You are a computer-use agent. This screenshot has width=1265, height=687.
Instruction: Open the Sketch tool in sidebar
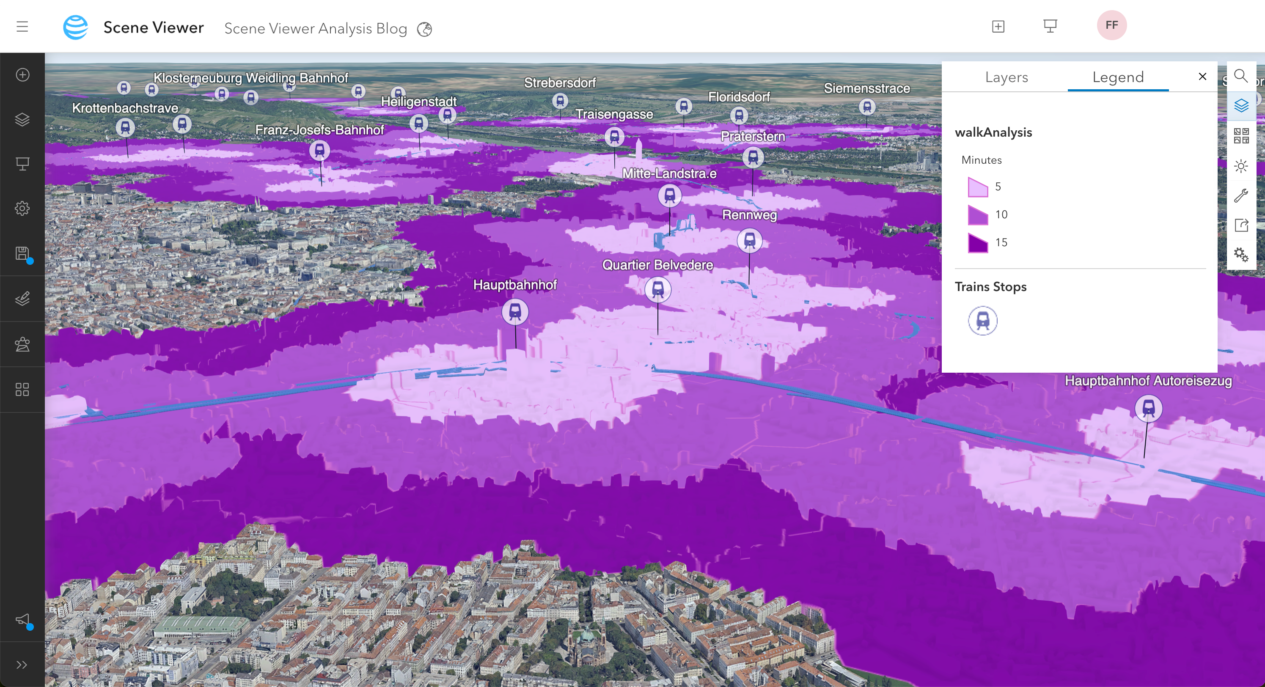(x=22, y=299)
